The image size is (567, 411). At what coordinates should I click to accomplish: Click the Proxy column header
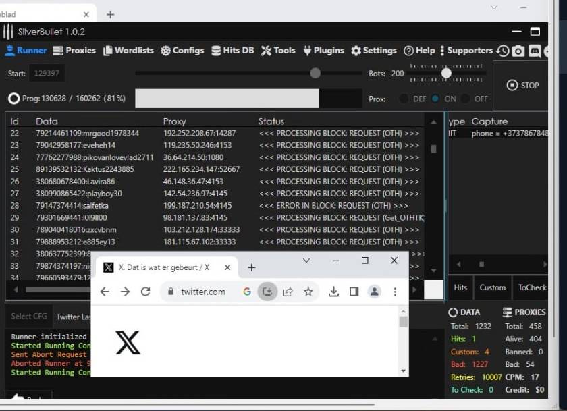(174, 121)
